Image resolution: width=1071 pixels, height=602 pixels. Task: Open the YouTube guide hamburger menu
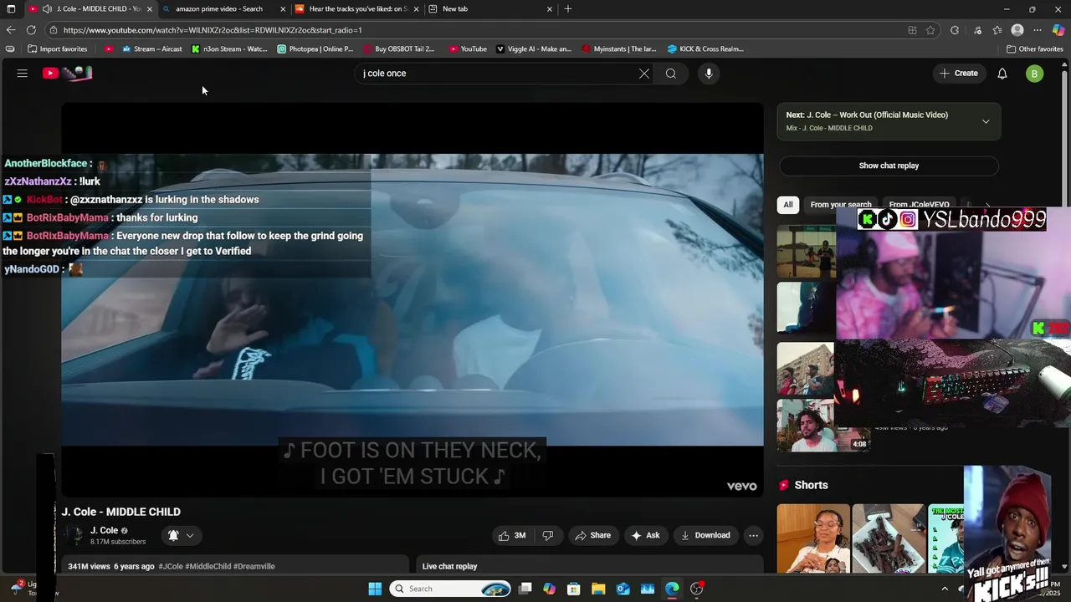[x=23, y=74]
